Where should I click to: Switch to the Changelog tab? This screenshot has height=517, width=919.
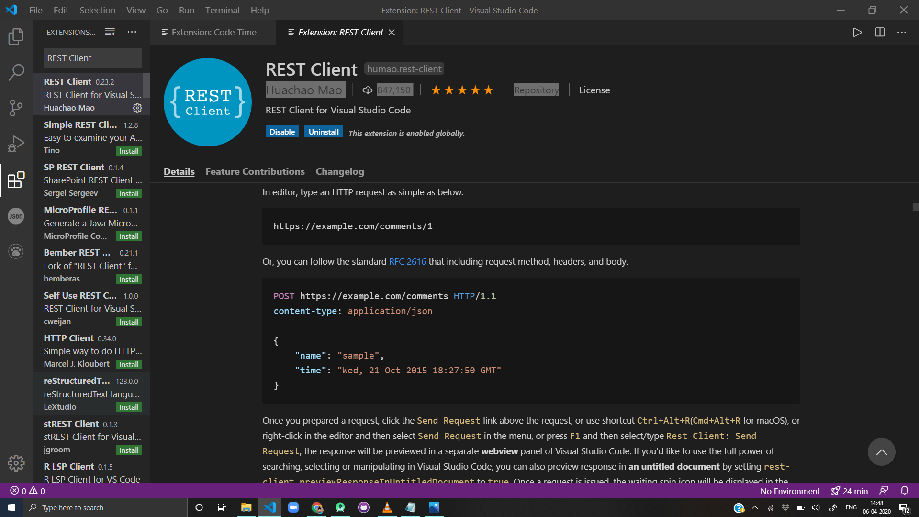[340, 171]
